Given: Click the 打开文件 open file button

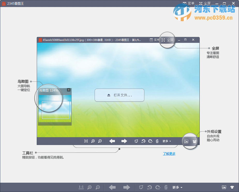Looking at the screenshot, I should click(119, 95).
